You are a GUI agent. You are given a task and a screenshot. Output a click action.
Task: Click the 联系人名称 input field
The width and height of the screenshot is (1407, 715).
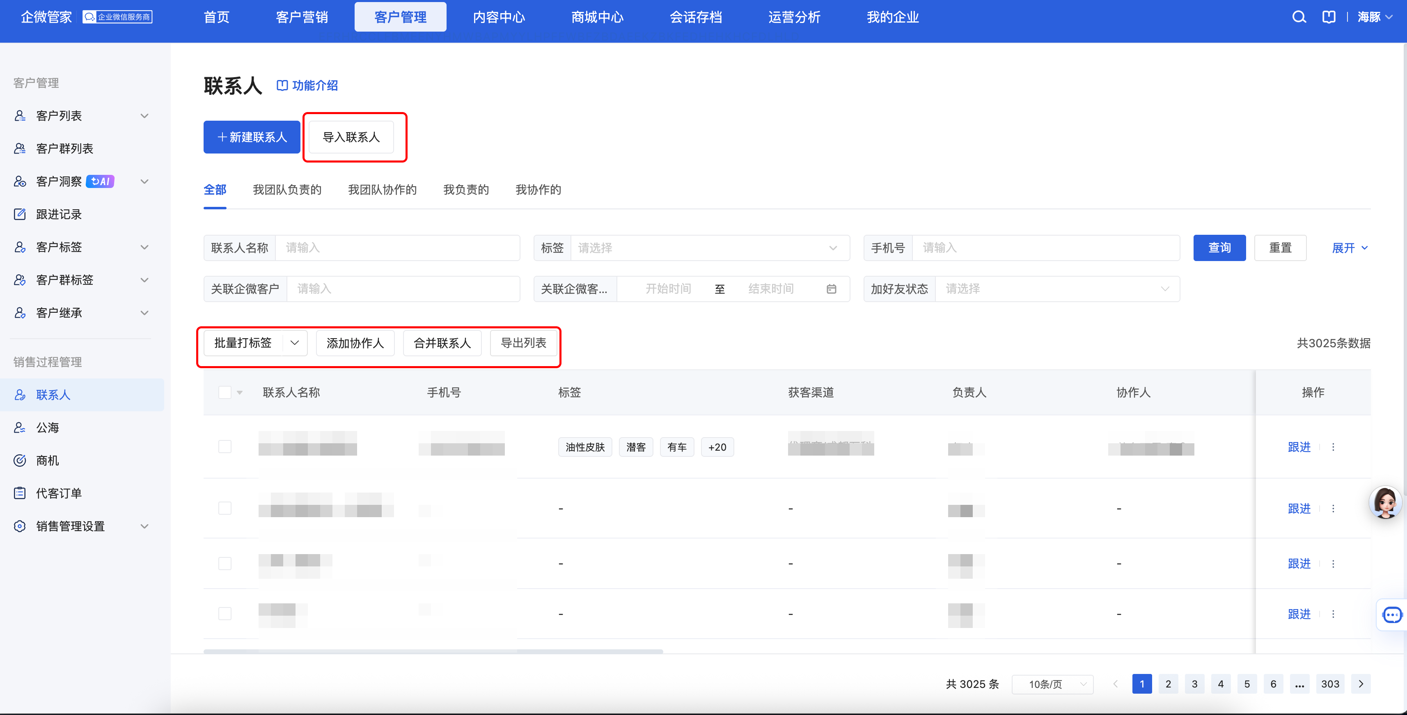tap(398, 248)
